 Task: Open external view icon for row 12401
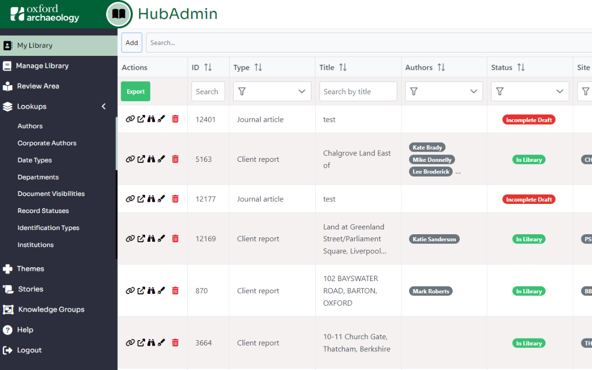coord(141,119)
